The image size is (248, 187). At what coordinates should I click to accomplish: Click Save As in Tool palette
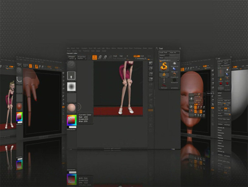pos(174,52)
